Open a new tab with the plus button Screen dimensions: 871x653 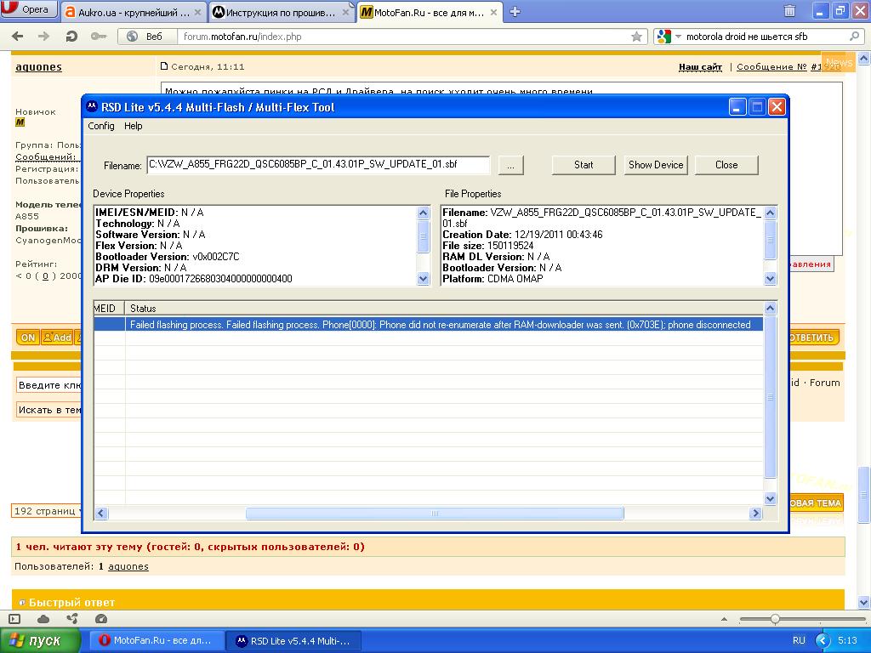(x=515, y=12)
